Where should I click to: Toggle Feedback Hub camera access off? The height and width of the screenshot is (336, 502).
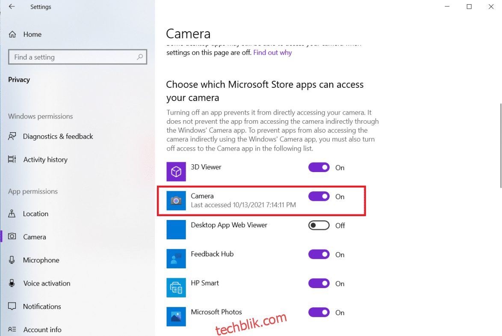pyautogui.click(x=319, y=255)
